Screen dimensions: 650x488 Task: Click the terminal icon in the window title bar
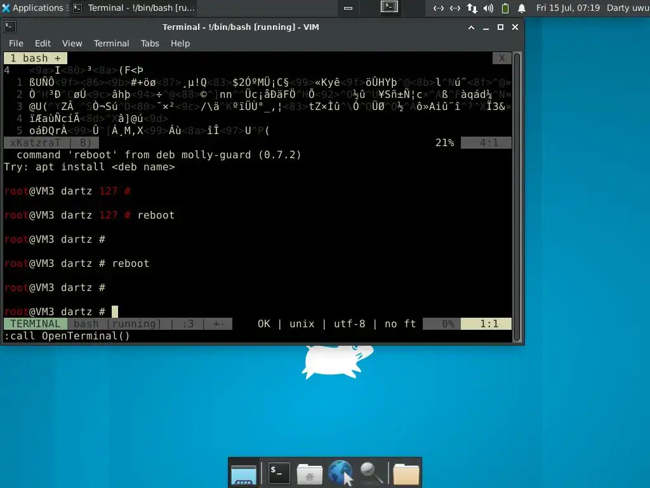point(10,27)
